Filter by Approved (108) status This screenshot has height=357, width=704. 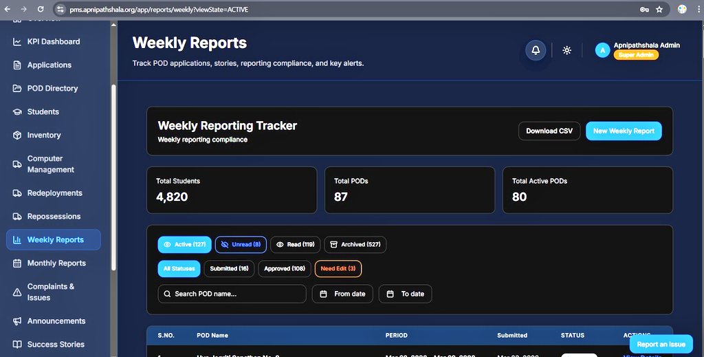click(x=285, y=268)
